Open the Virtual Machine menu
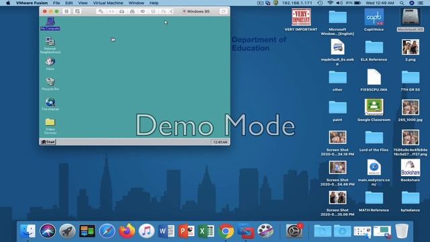Image resolution: width=430 pixels, height=242 pixels. coord(108,3)
